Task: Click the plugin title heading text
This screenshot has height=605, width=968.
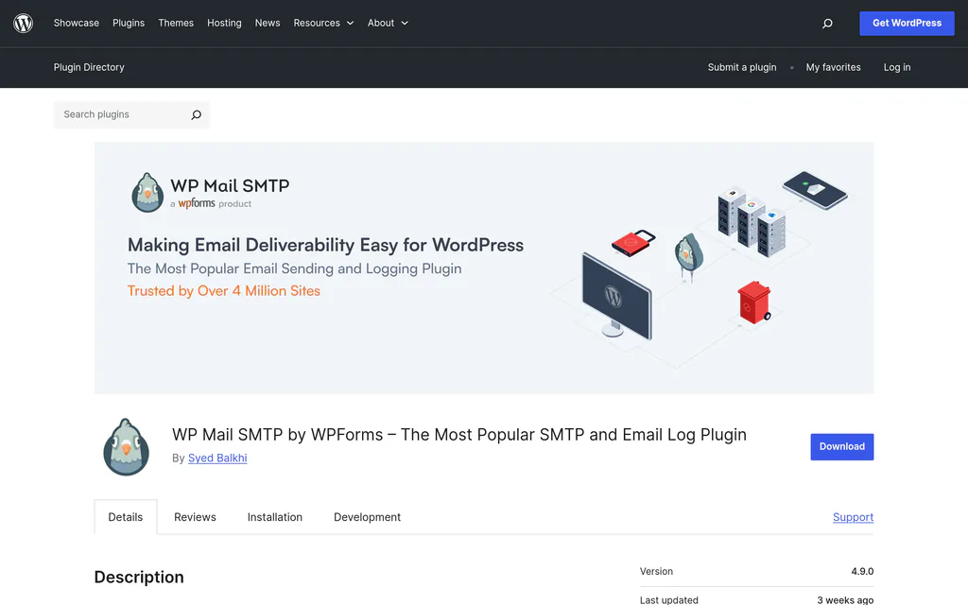Action: (x=459, y=435)
